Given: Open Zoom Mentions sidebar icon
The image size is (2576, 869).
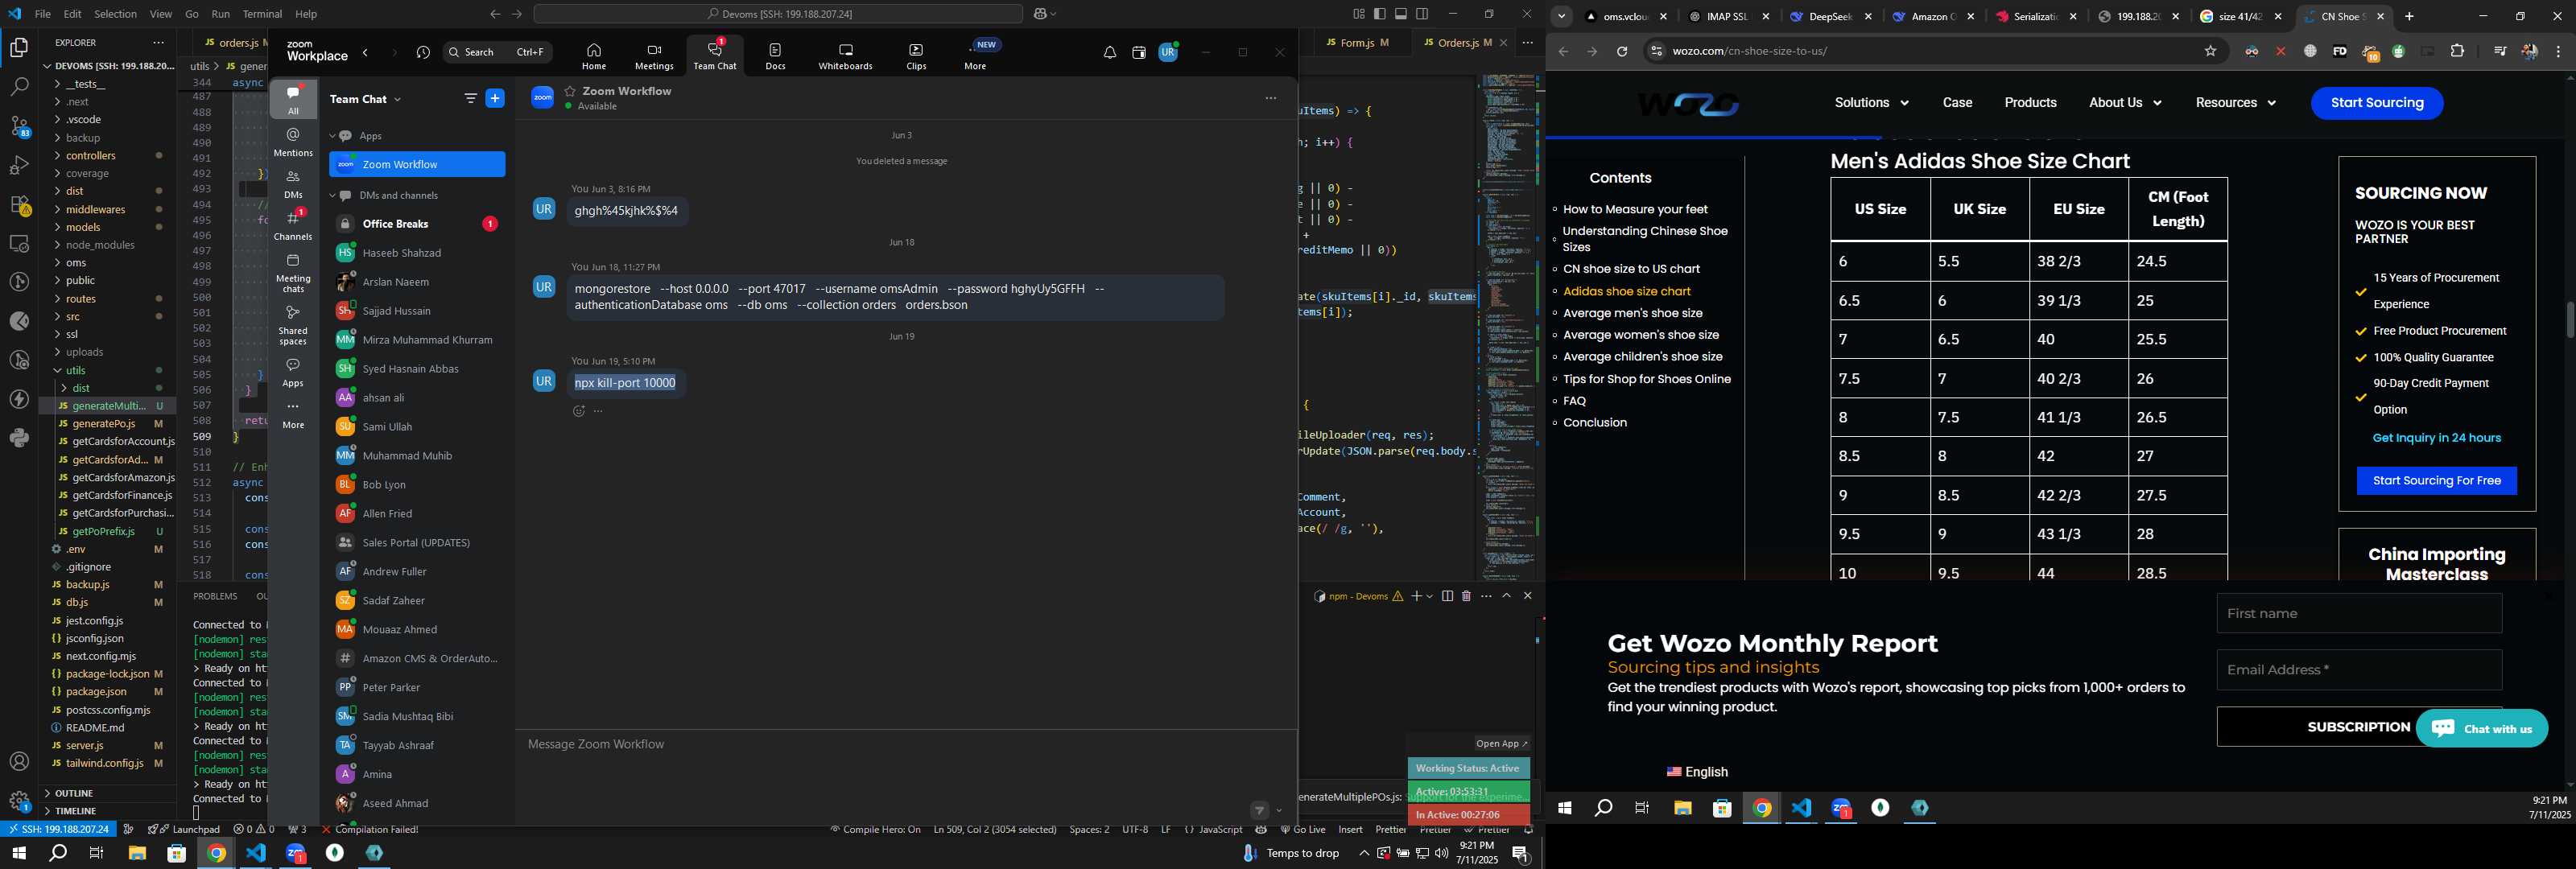Looking at the screenshot, I should (x=293, y=141).
